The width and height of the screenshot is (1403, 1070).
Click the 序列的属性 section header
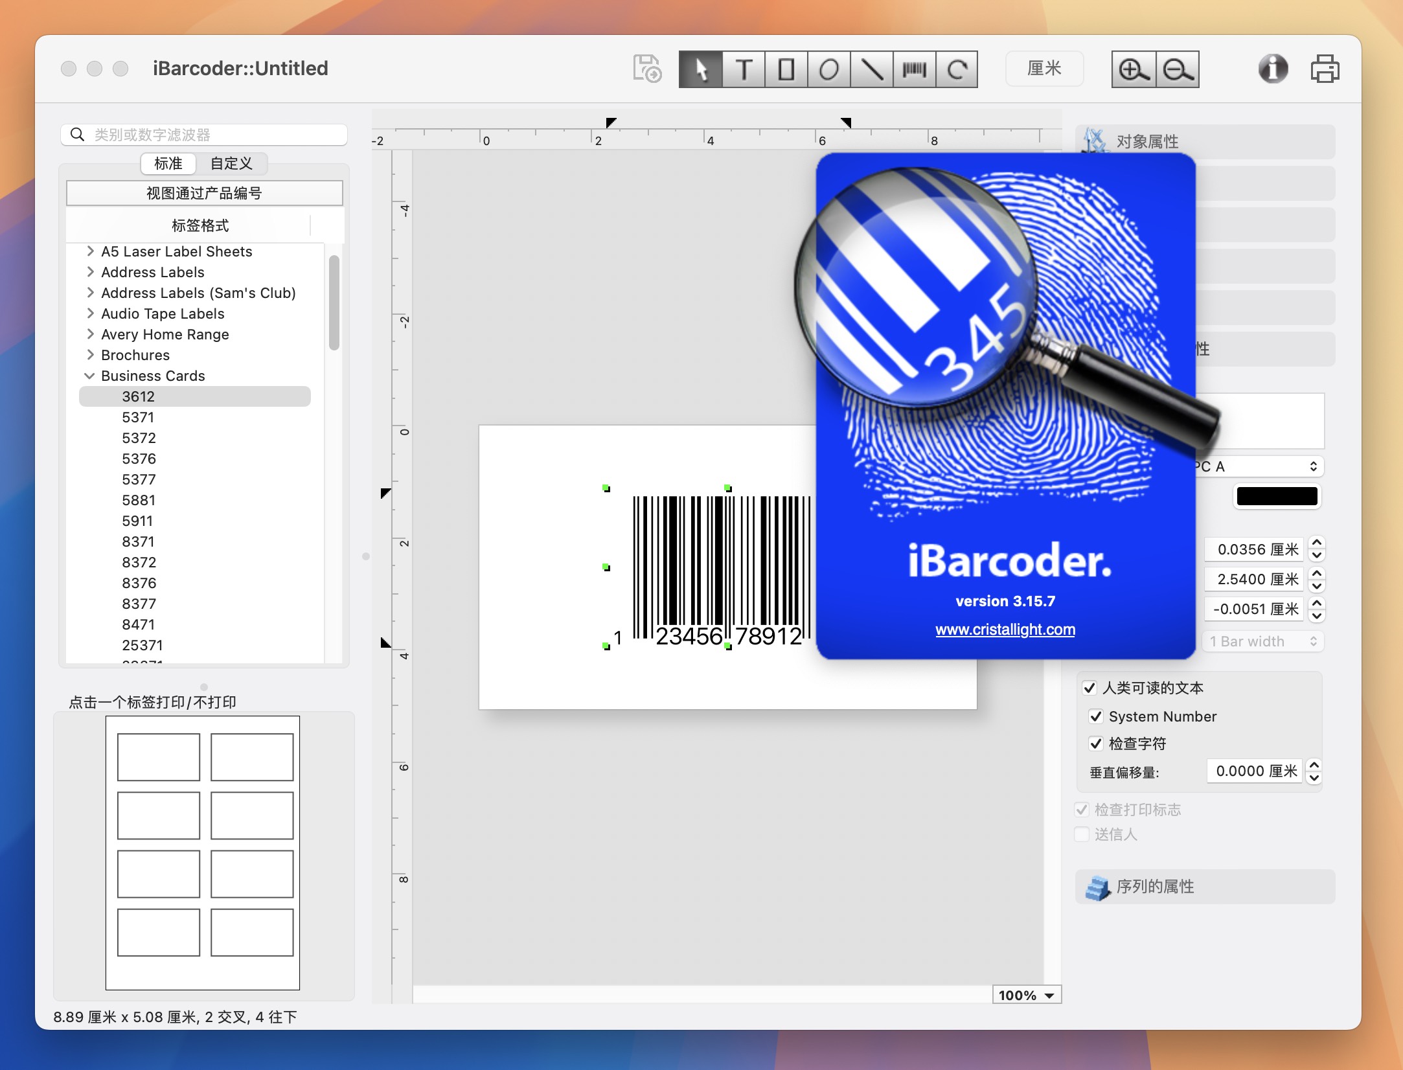point(1205,887)
